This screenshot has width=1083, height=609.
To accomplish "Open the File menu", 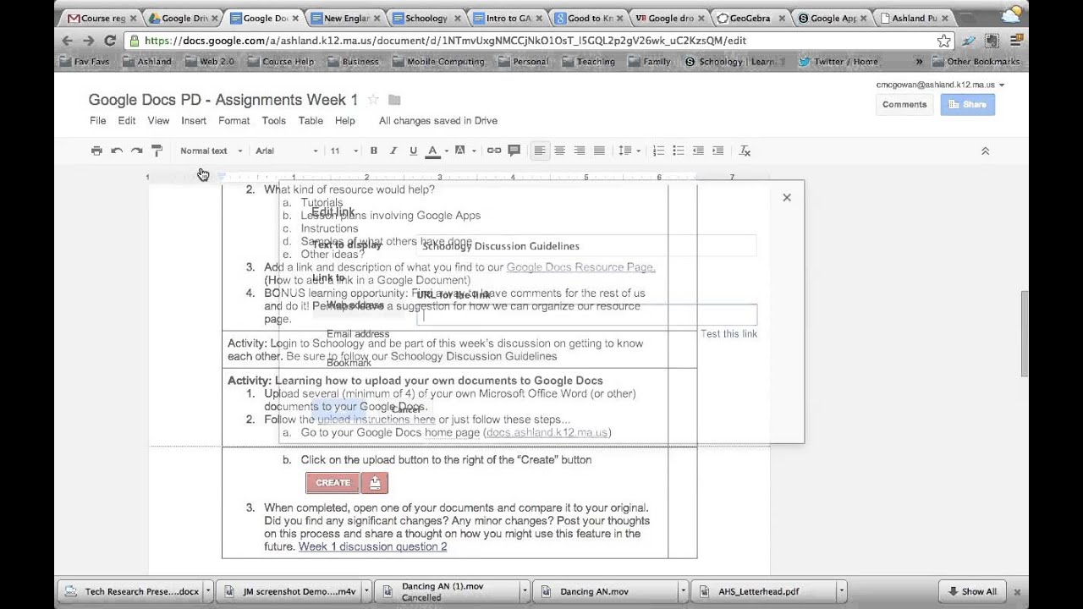I will 98,121.
